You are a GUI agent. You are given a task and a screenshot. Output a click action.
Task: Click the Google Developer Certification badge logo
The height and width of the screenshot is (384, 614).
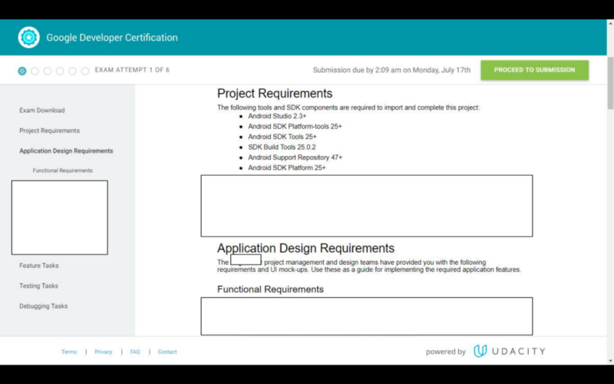click(x=29, y=38)
